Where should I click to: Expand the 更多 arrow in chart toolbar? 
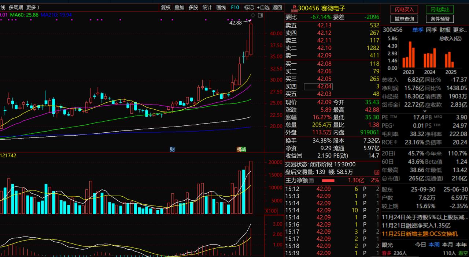click(x=33, y=7)
